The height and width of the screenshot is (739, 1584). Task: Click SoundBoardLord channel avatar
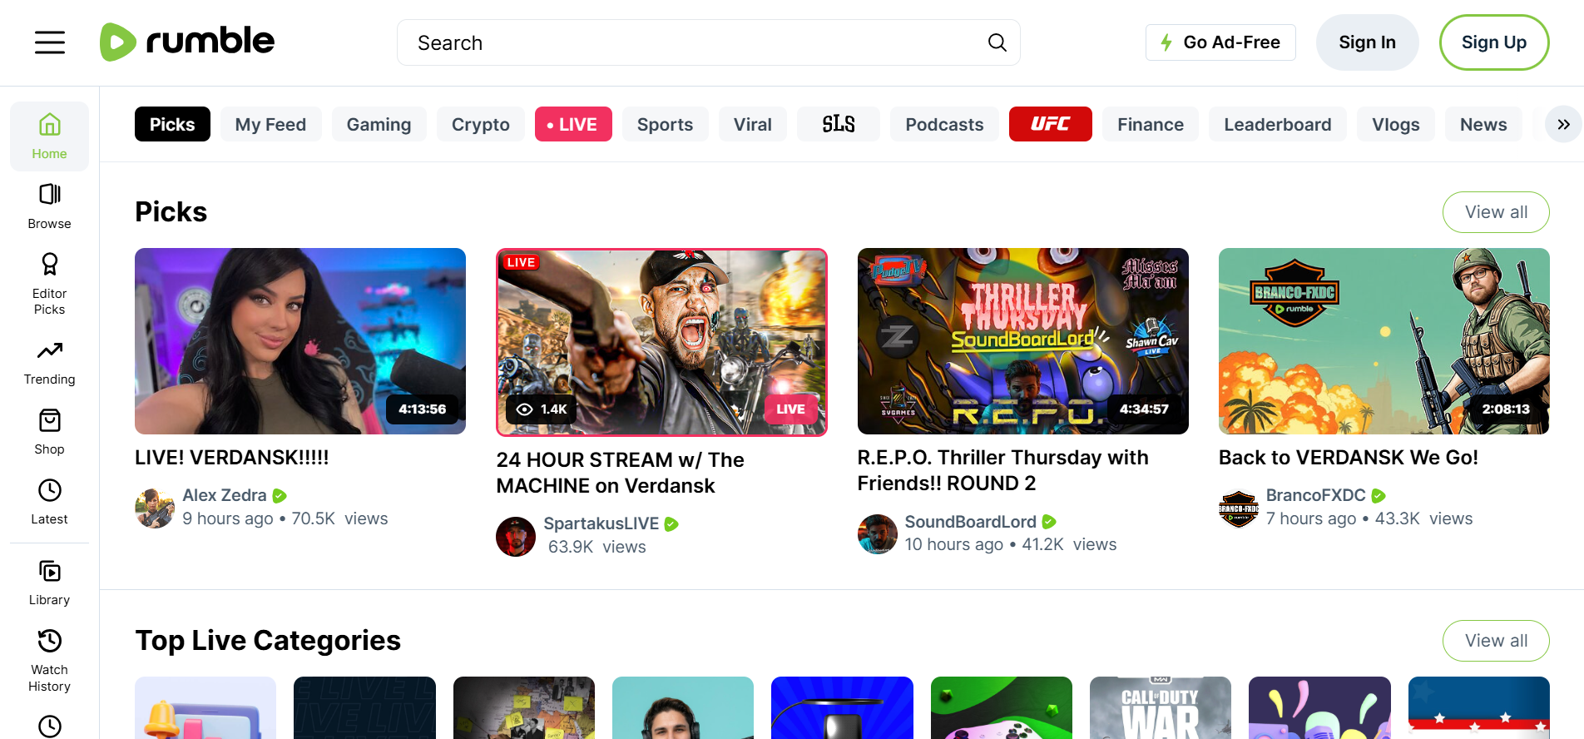pos(878,533)
